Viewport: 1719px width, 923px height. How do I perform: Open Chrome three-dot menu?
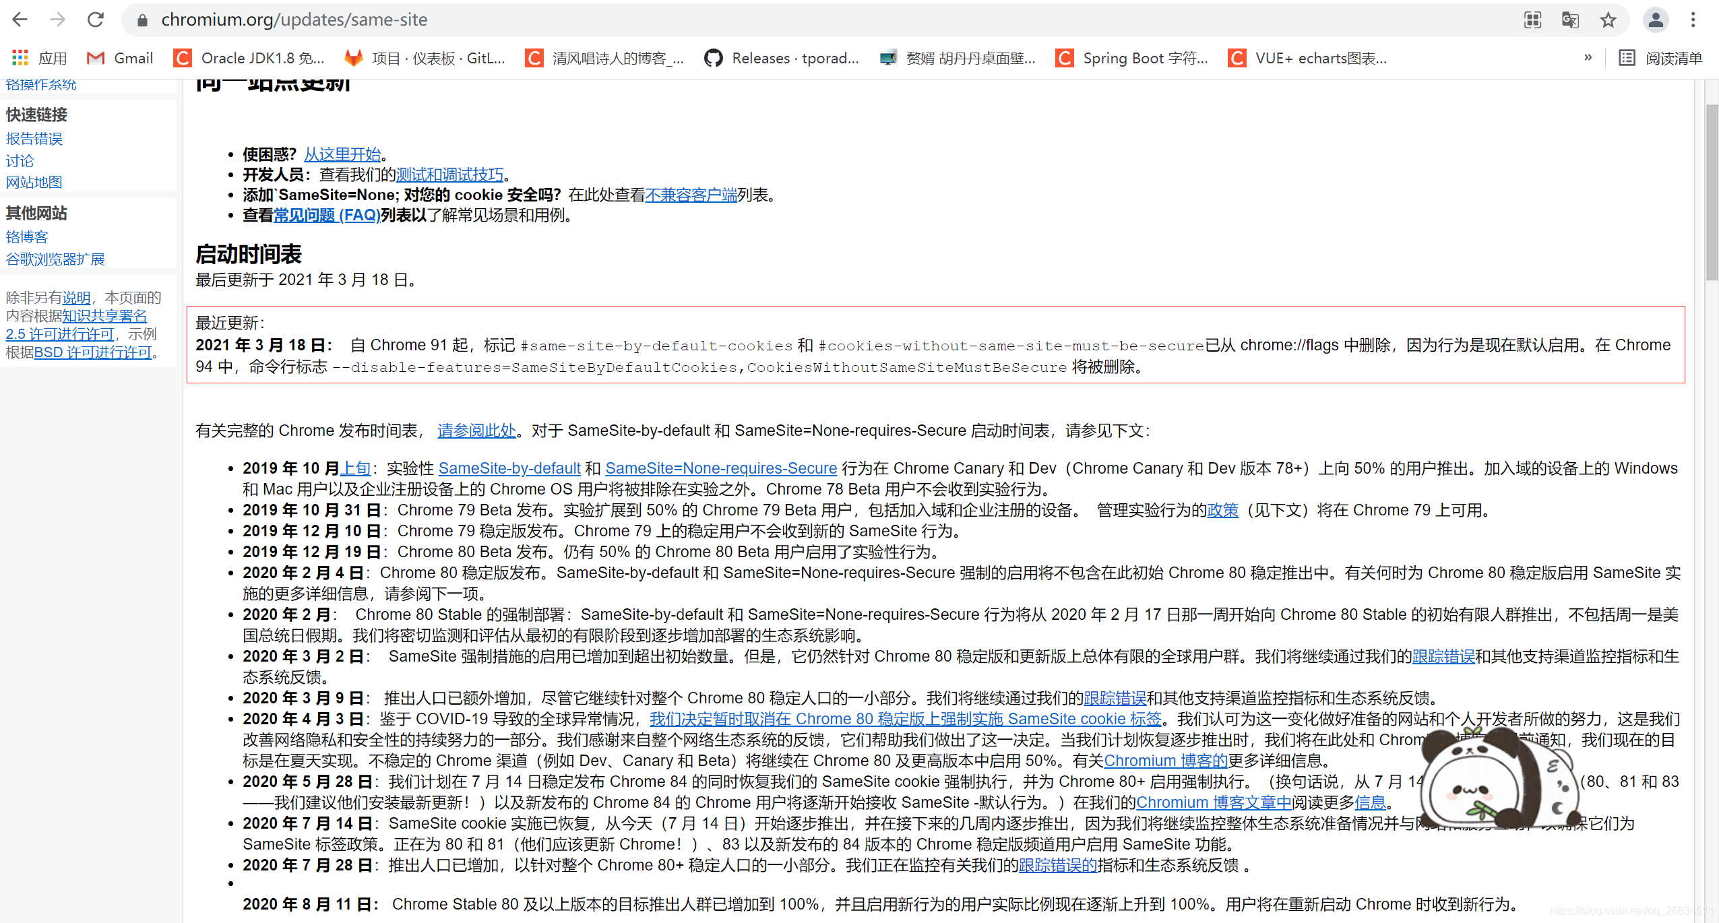coord(1693,20)
